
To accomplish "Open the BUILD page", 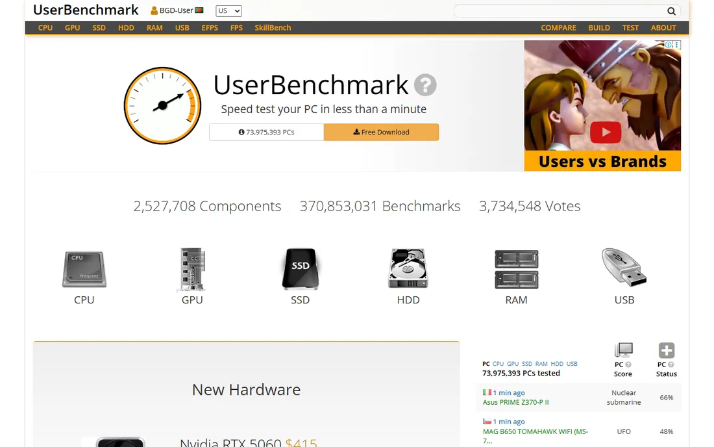I will pos(599,28).
